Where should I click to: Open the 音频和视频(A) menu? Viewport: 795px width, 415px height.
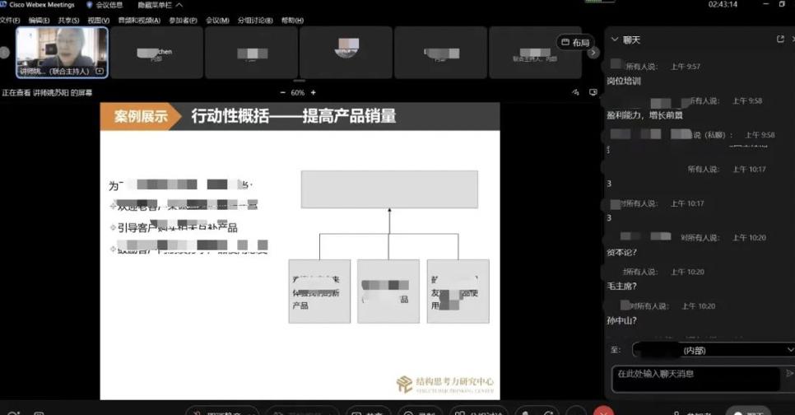[140, 20]
